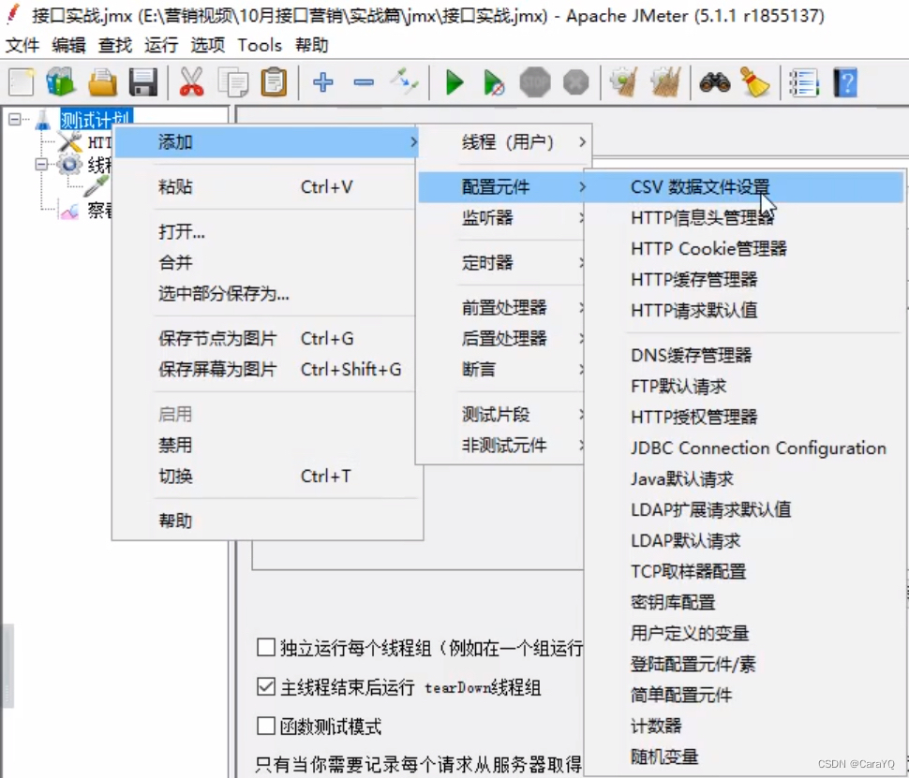The image size is (909, 778).
Task: Select CSV 数据文件设置 config element
Action: [x=744, y=187]
